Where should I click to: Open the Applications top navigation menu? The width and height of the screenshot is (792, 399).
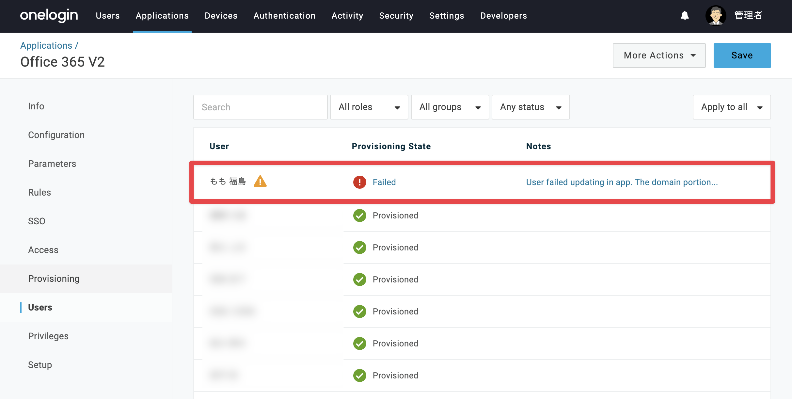pyautogui.click(x=162, y=16)
